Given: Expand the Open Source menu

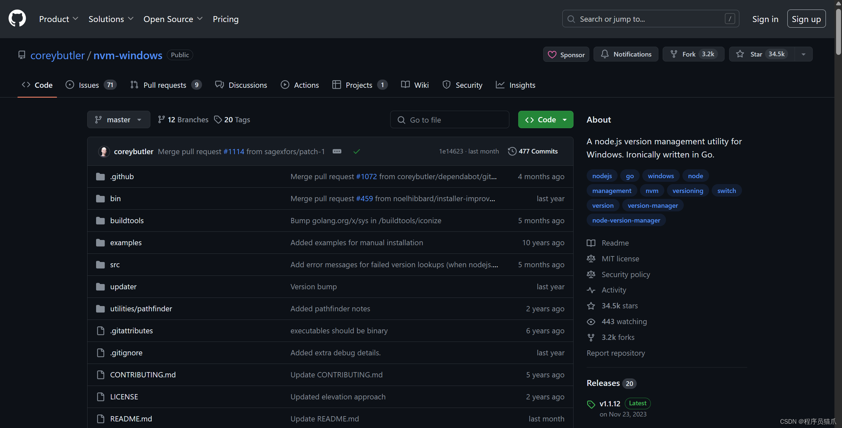Looking at the screenshot, I should (x=173, y=19).
